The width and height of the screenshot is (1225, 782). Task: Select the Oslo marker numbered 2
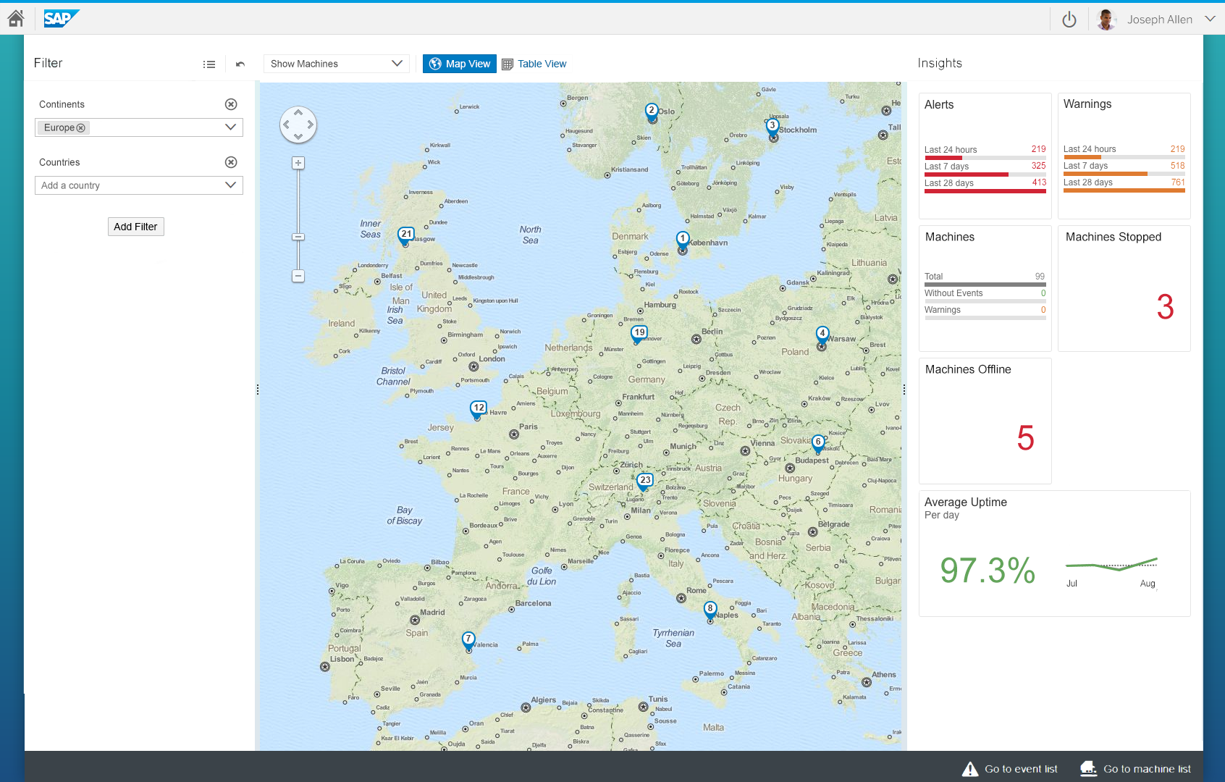(652, 112)
